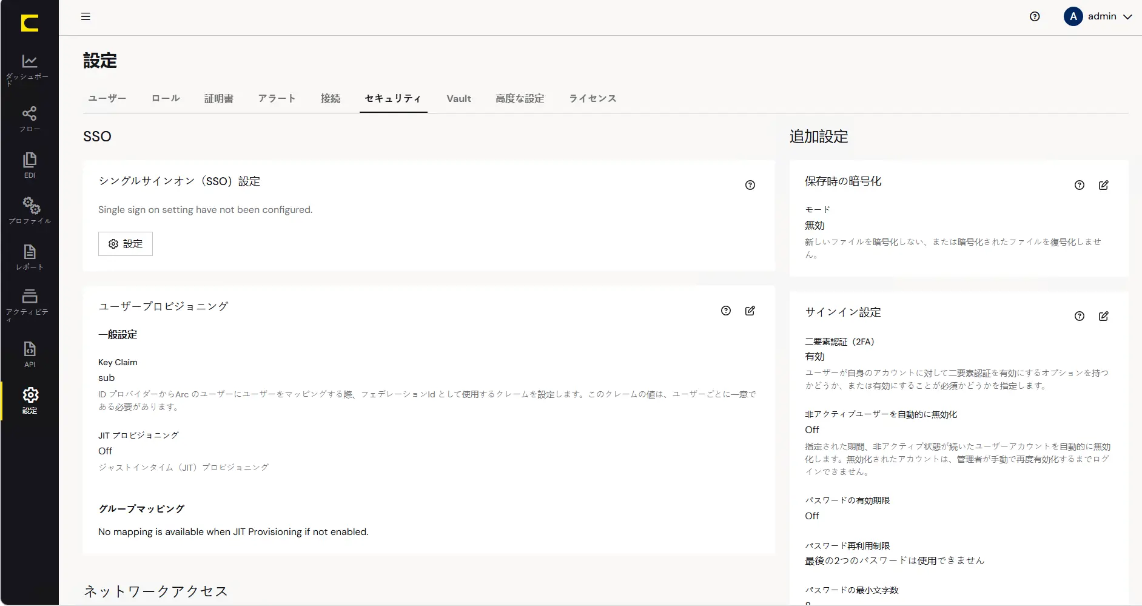Open help for シングルサインオン (SSO) 設定
The width and height of the screenshot is (1142, 606).
click(750, 185)
